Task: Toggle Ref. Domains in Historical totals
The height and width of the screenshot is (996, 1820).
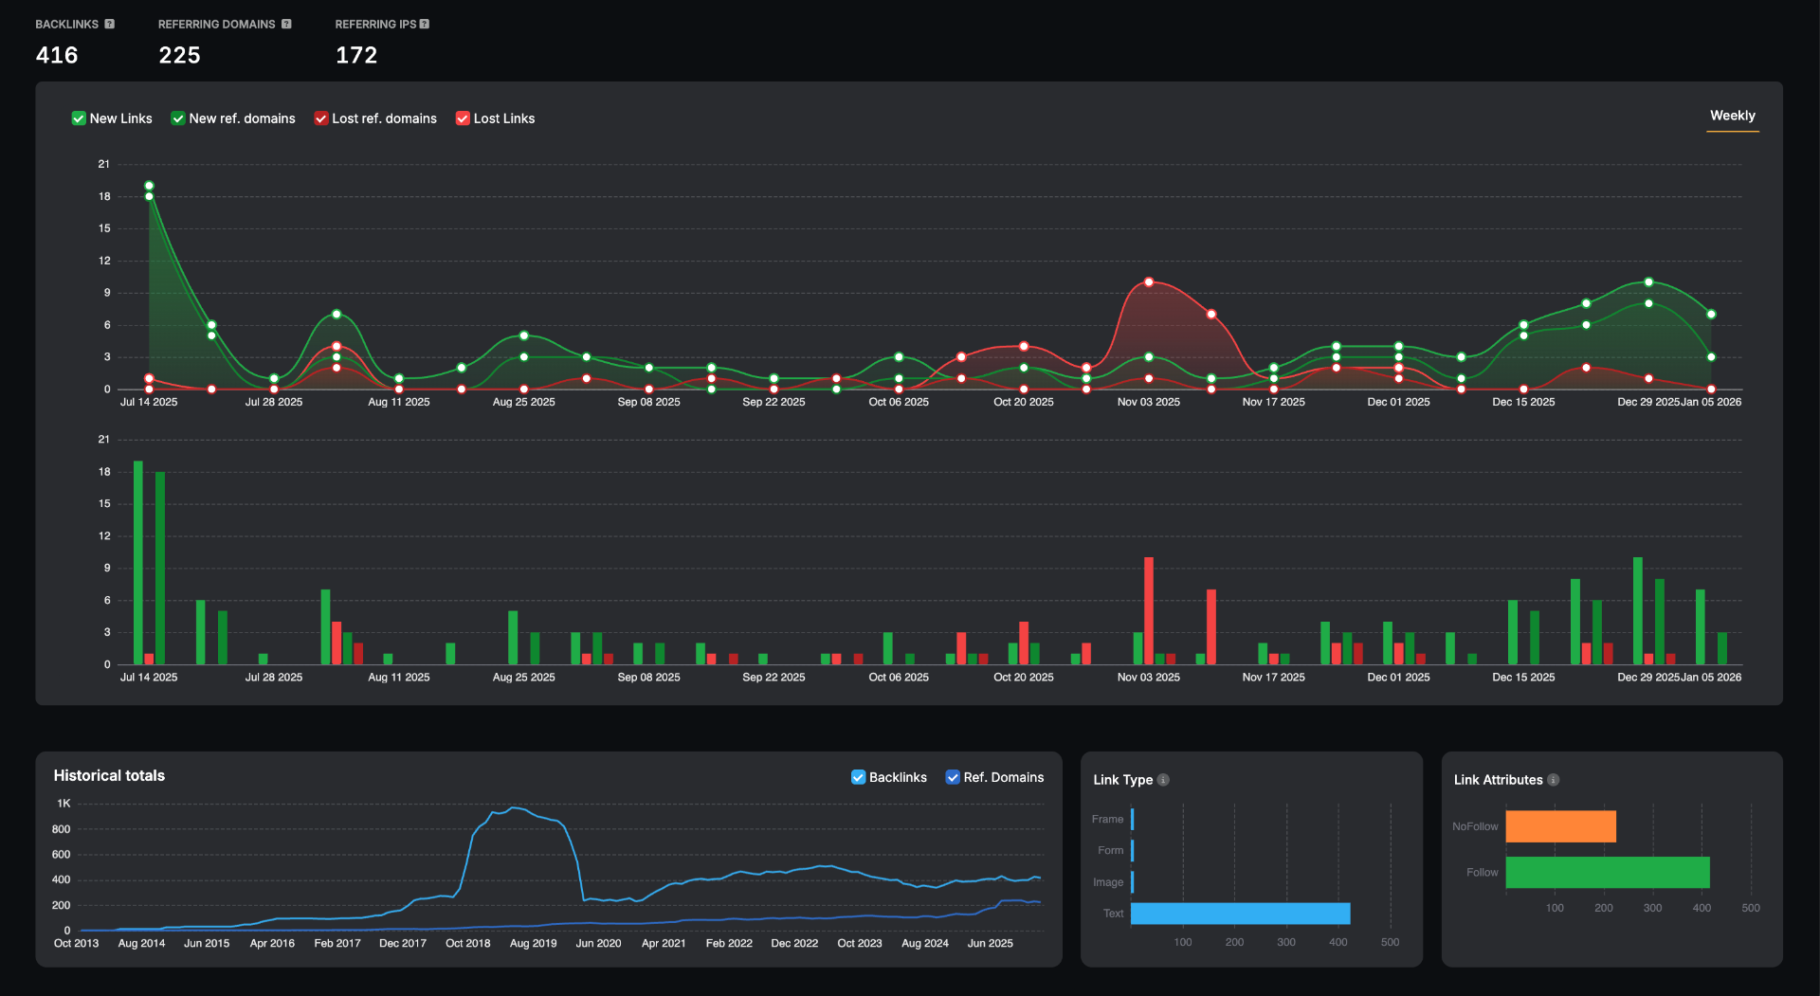Action: tap(953, 777)
